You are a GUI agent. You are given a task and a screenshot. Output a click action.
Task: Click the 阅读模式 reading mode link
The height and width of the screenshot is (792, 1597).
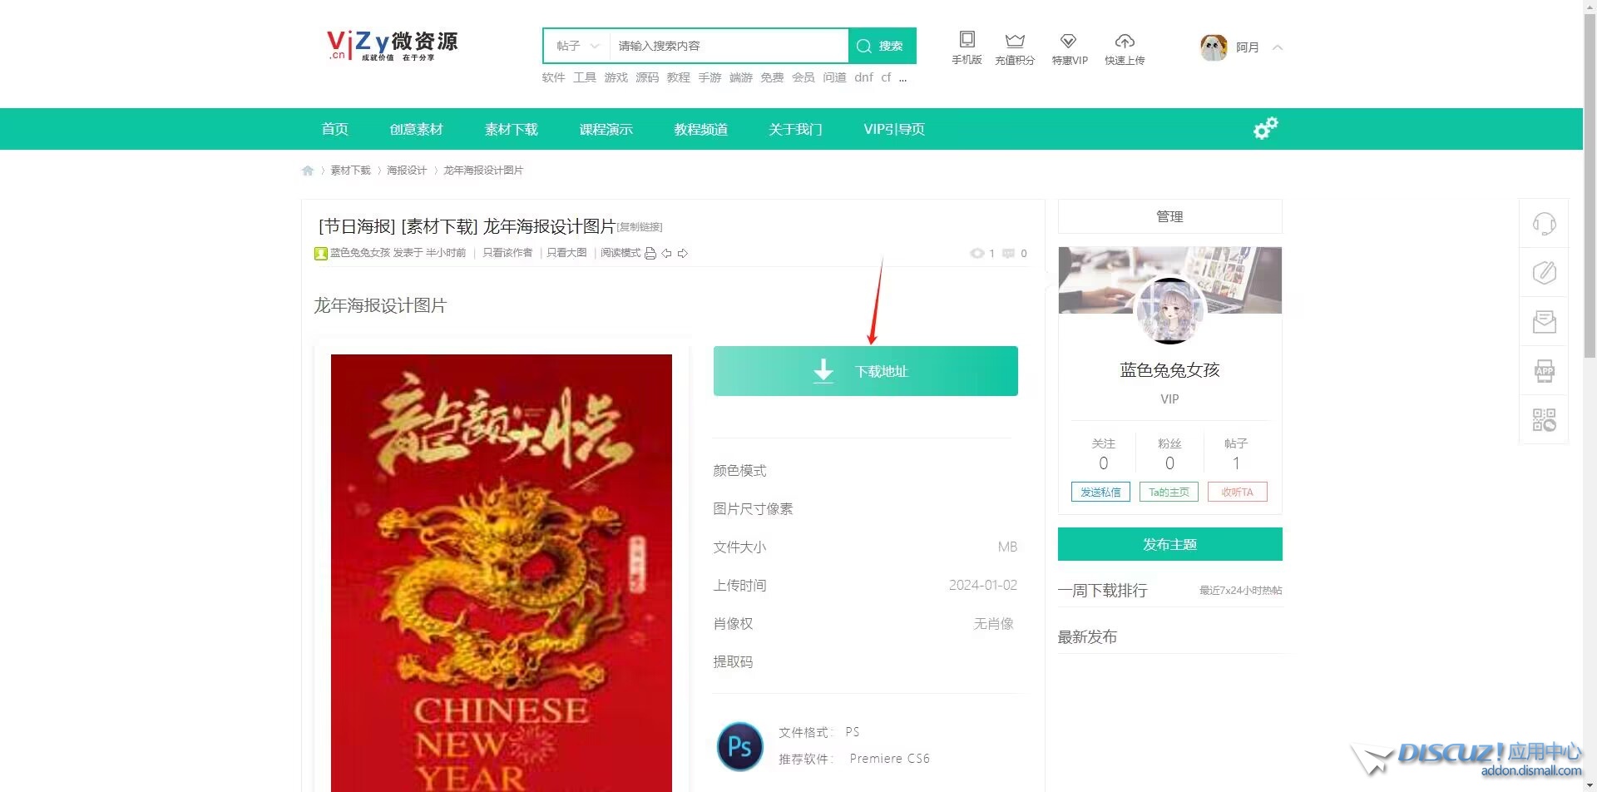pyautogui.click(x=621, y=253)
